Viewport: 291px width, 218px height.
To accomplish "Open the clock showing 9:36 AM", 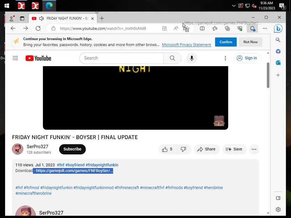I will [267, 6].
